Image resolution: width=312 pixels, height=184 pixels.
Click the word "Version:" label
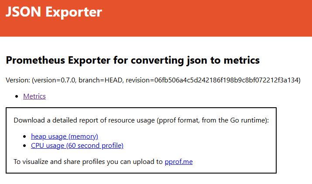17,80
